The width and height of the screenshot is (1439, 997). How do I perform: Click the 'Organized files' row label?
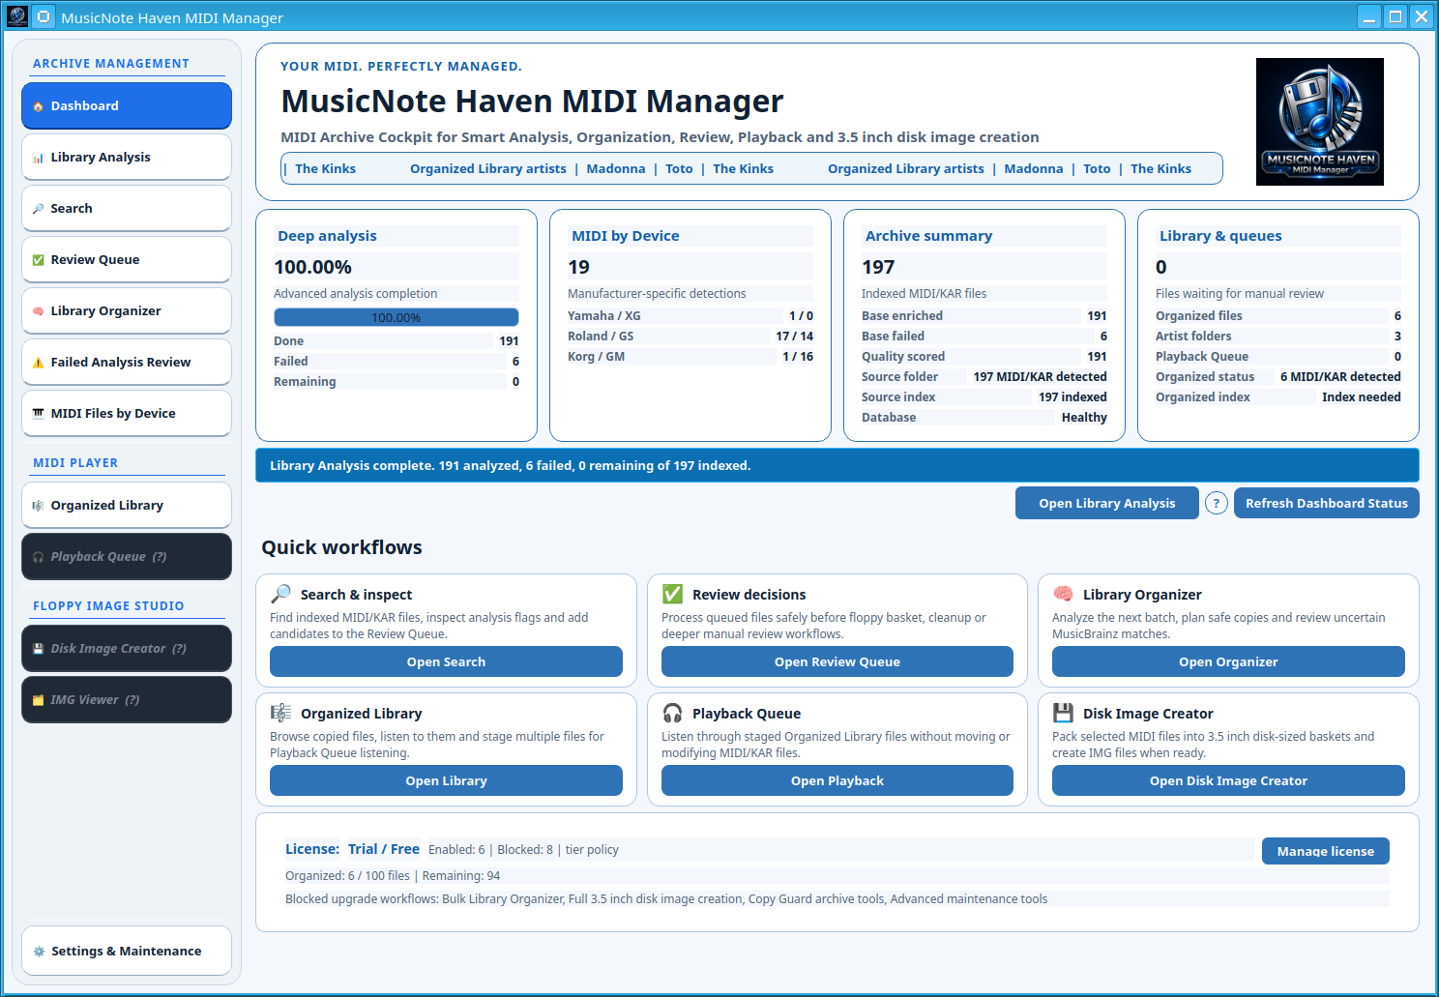coord(1199,316)
